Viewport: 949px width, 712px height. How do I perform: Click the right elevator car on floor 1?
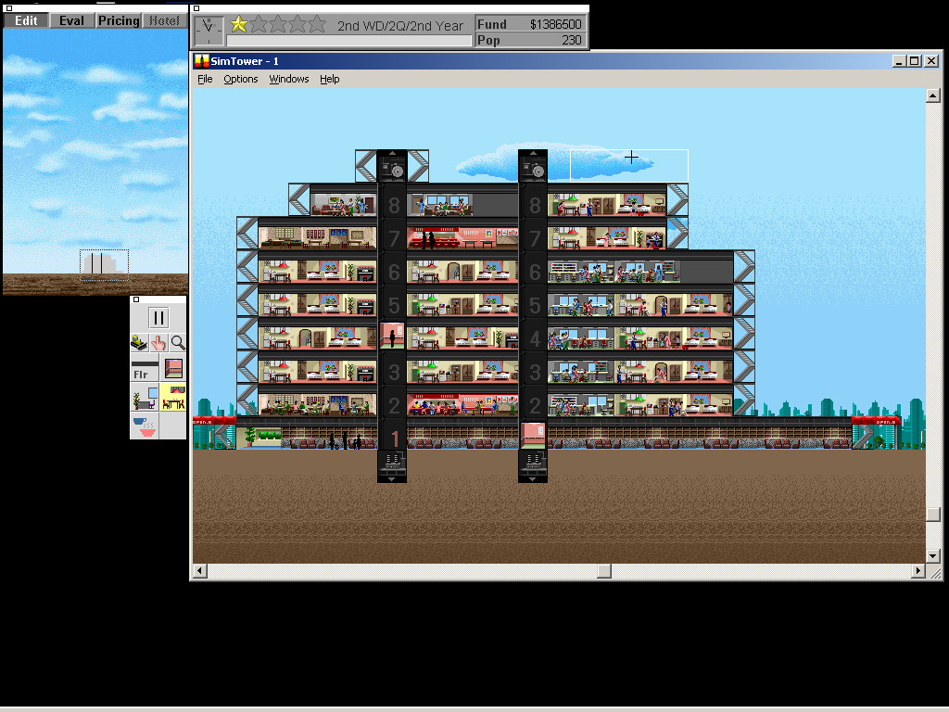coord(533,435)
